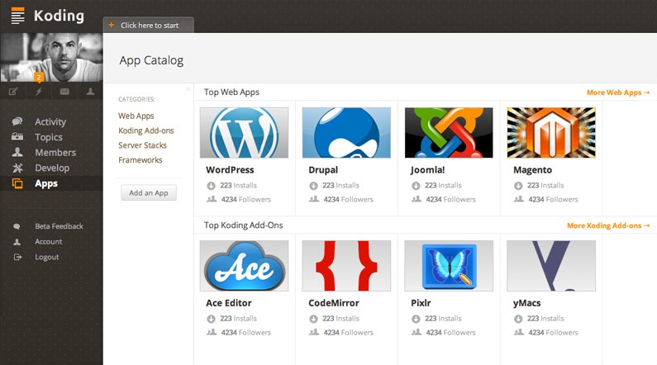Click the orange notification badge 2
The height and width of the screenshot is (365, 657).
[39, 77]
